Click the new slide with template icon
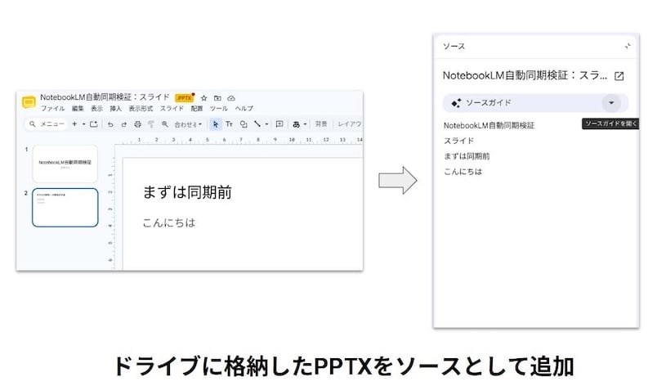The width and height of the screenshot is (657, 386). 93,124
